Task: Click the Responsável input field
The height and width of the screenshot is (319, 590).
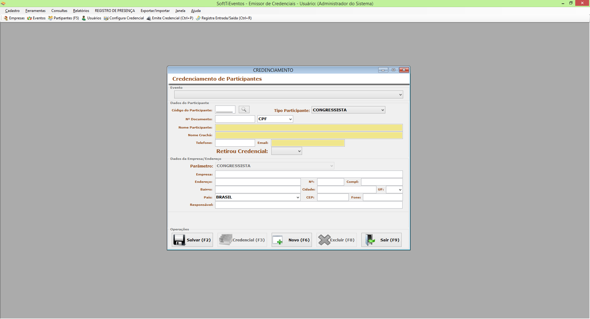Action: [309, 205]
